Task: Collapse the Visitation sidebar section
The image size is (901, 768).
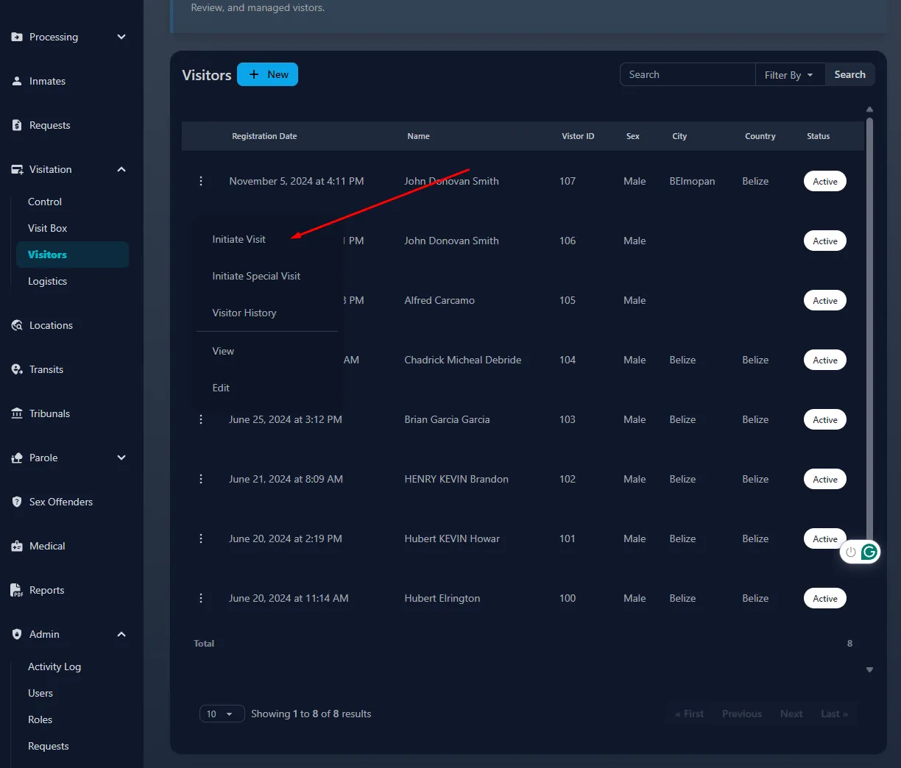Action: [x=121, y=170]
